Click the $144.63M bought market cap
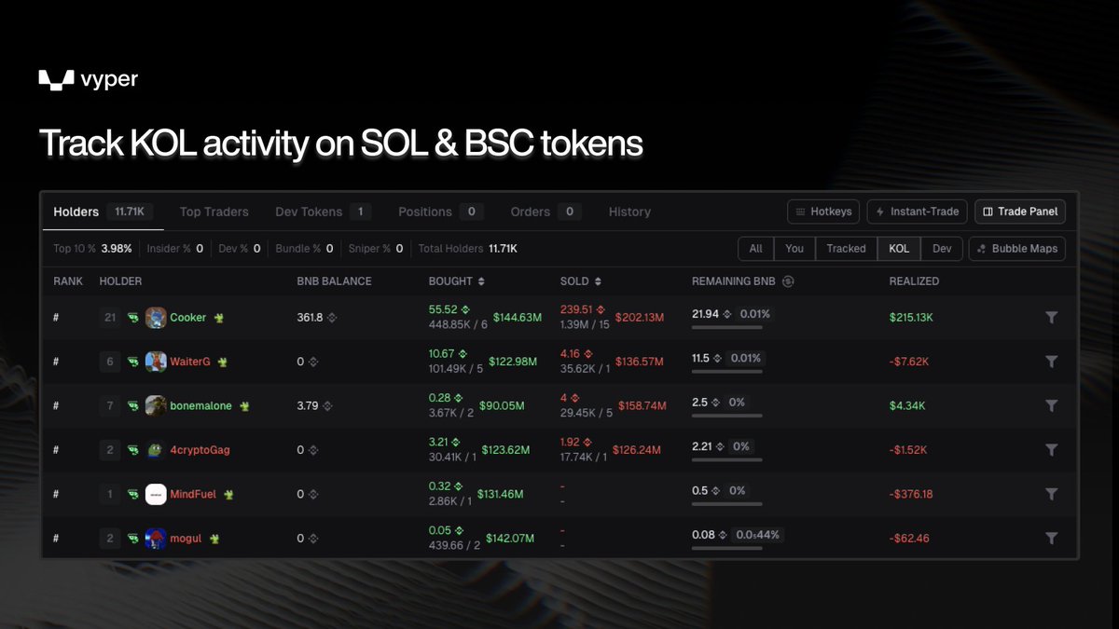Viewport: 1119px width, 629px height. coord(518,318)
